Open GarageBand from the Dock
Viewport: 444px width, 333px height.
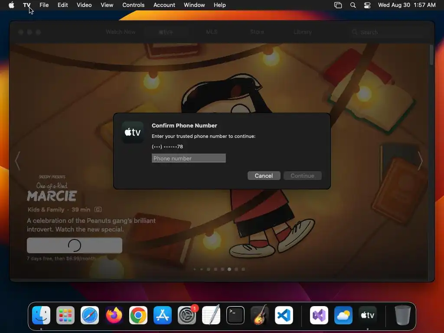coord(260,315)
